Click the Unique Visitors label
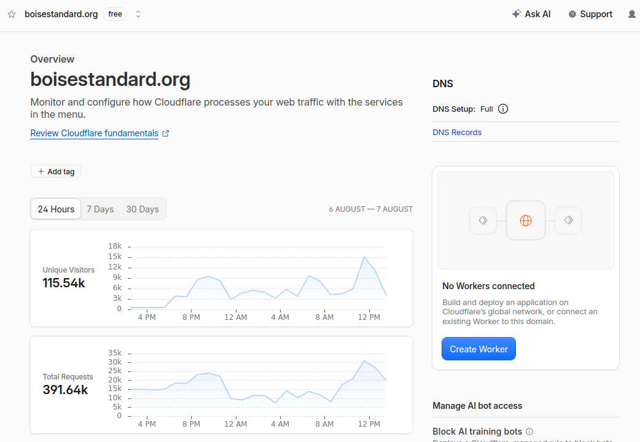This screenshot has height=442, width=640. [x=69, y=269]
